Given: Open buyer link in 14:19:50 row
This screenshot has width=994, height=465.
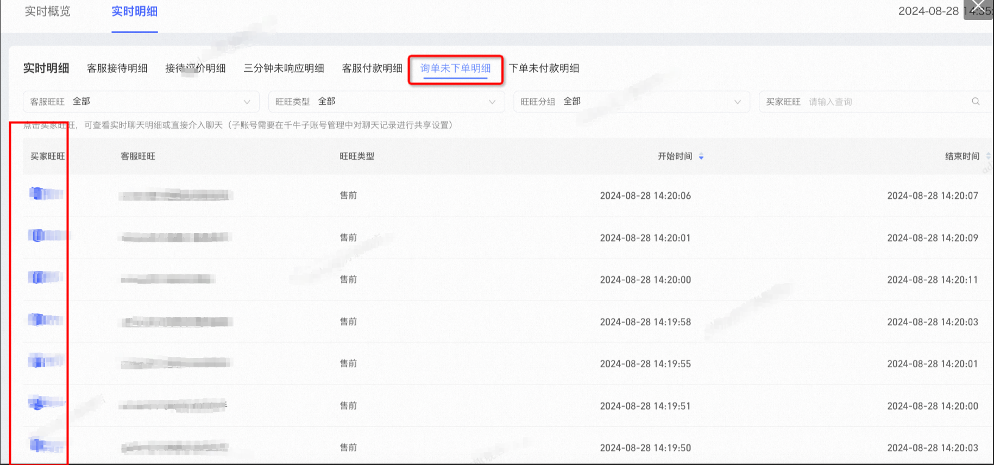Looking at the screenshot, I should (x=47, y=445).
